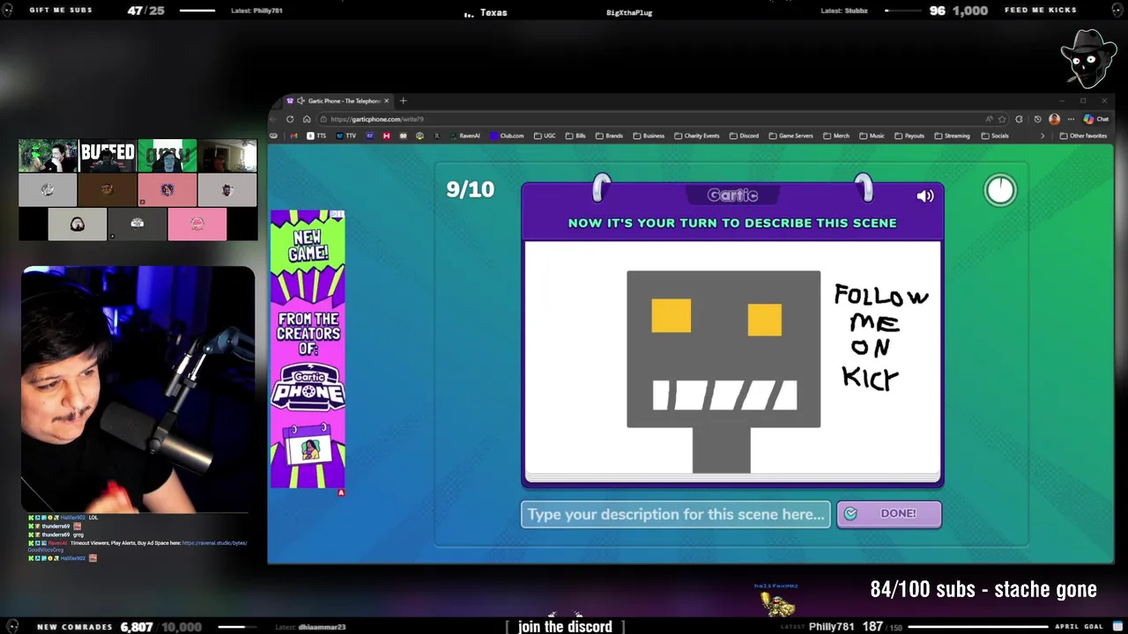Expand the UGC bookmarks folder
This screenshot has height=634, width=1128.
[x=545, y=136]
